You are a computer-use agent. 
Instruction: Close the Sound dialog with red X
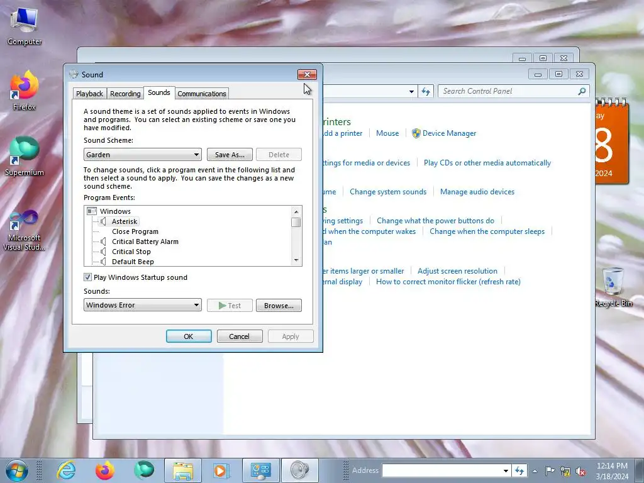point(307,74)
